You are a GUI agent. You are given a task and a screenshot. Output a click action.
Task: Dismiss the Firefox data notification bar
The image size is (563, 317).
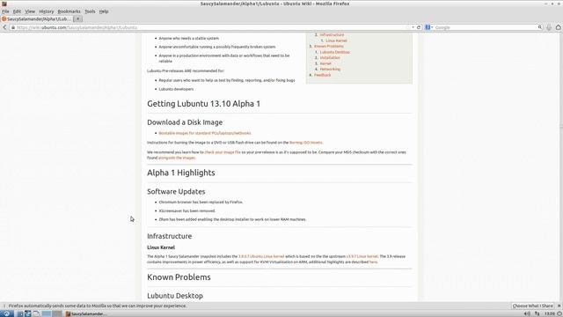(x=559, y=306)
